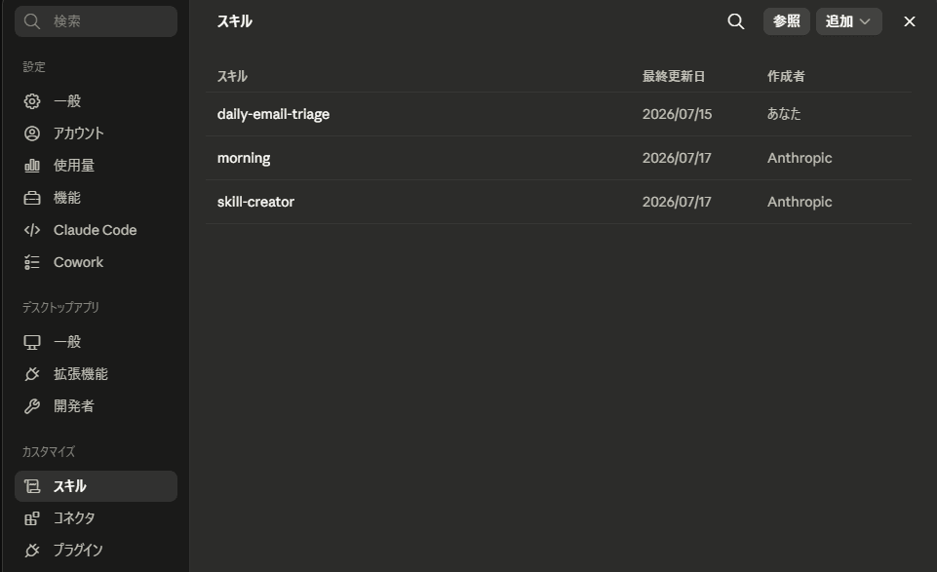The height and width of the screenshot is (572, 937).
Task: Select the スキル item in sidebar
Action: tap(96, 486)
